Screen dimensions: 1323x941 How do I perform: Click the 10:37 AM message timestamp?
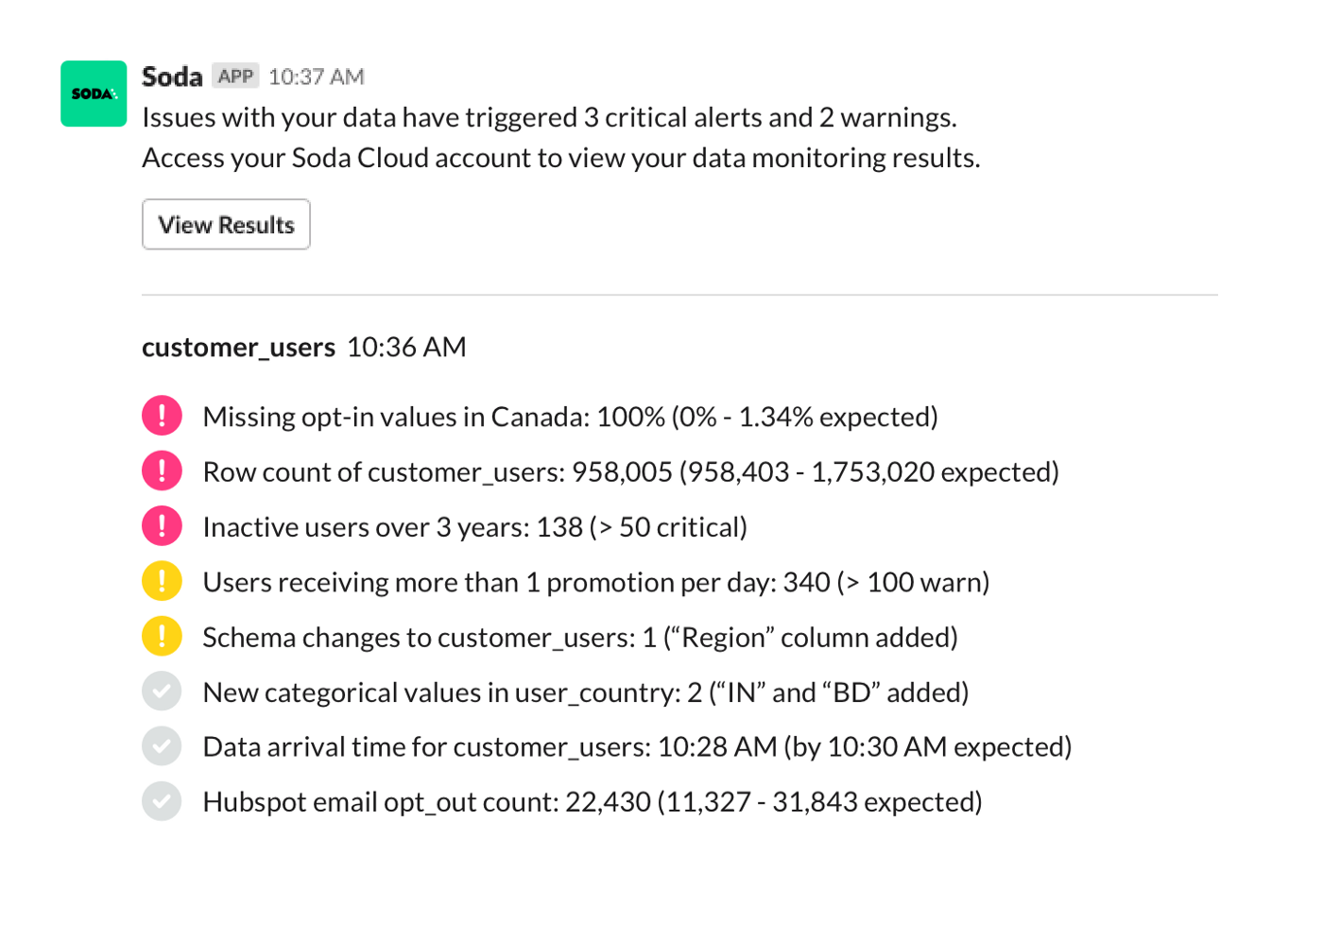[x=316, y=77]
